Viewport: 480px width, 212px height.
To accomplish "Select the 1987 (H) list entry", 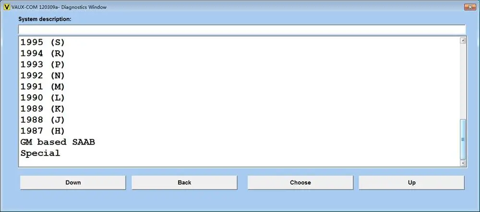I will [43, 131].
